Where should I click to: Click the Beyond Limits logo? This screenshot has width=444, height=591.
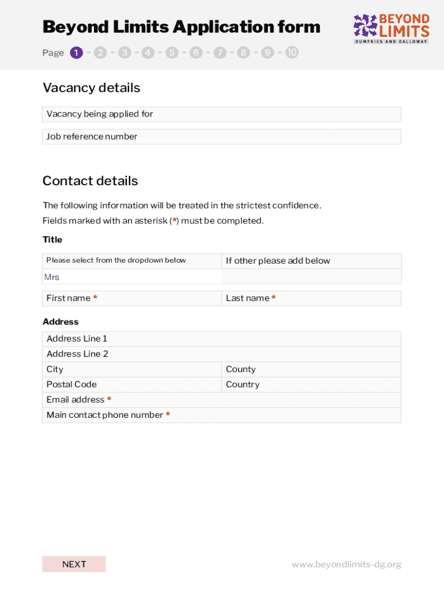click(x=391, y=29)
